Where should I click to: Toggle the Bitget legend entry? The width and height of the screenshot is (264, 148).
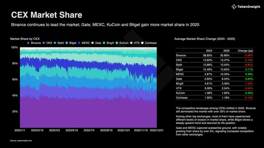(x=67, y=43)
